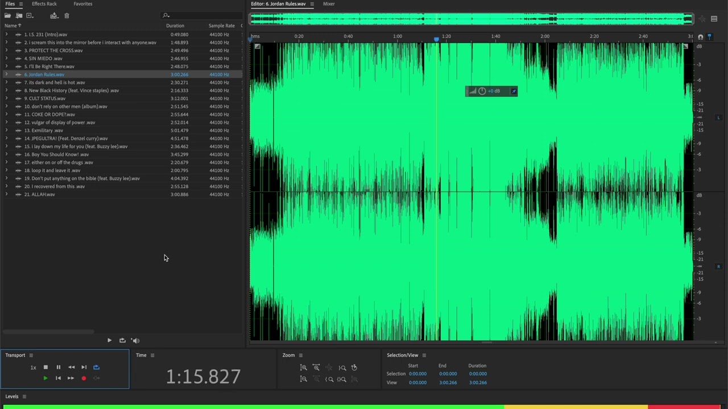Click the Rewind transport icon
The image size is (728, 409).
coord(71,368)
